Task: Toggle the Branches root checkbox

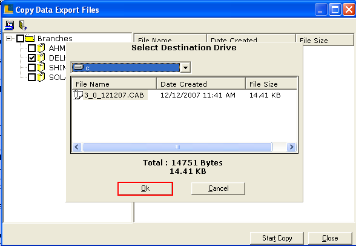Action: coord(20,38)
